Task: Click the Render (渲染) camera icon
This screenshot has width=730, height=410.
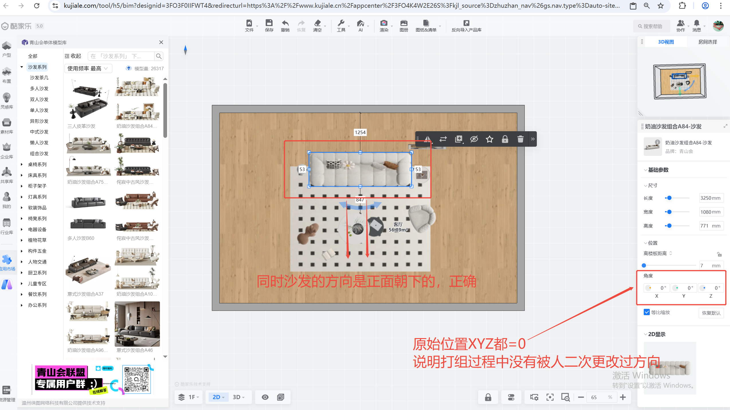Action: click(384, 23)
